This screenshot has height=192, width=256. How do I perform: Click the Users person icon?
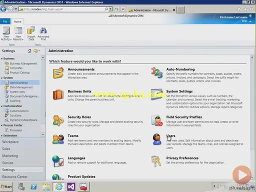(x=157, y=139)
